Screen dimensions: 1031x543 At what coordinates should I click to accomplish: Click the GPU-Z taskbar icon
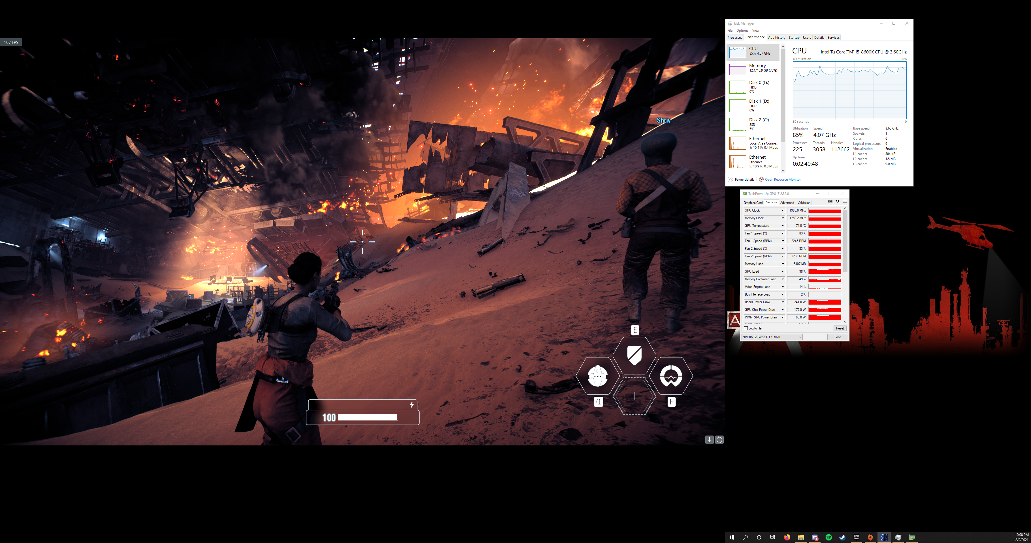(912, 537)
